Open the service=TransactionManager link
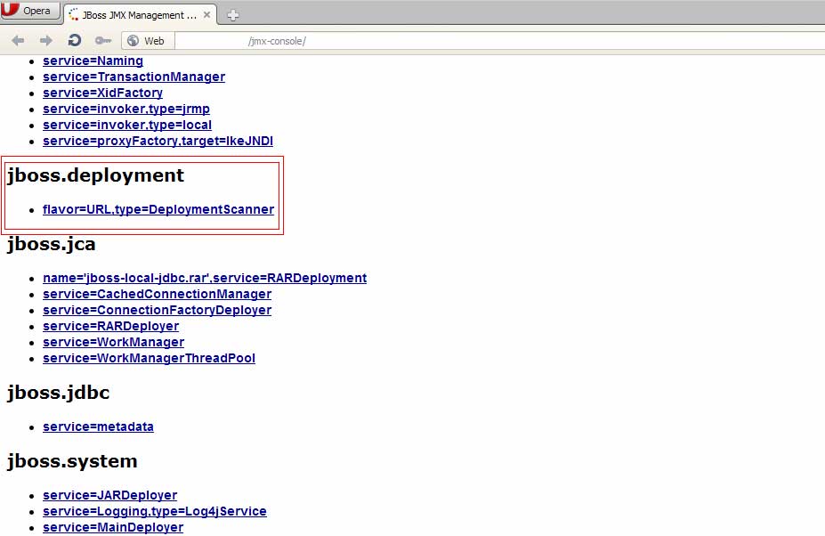This screenshot has height=536, width=825. [133, 77]
